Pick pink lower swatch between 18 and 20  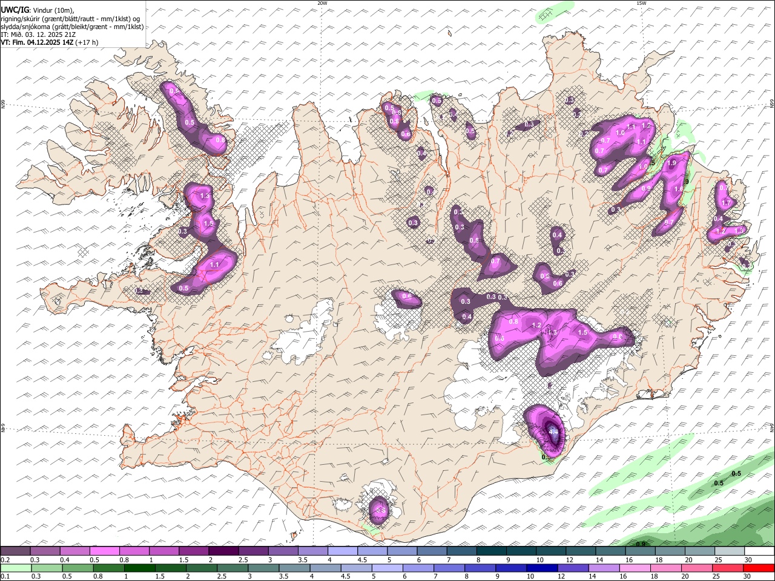pos(667,568)
